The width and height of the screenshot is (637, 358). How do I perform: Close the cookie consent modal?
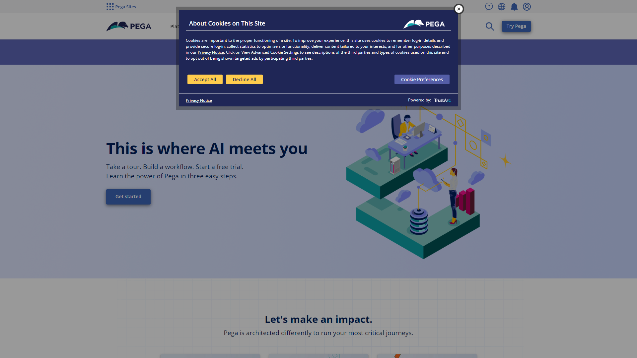coord(458,9)
